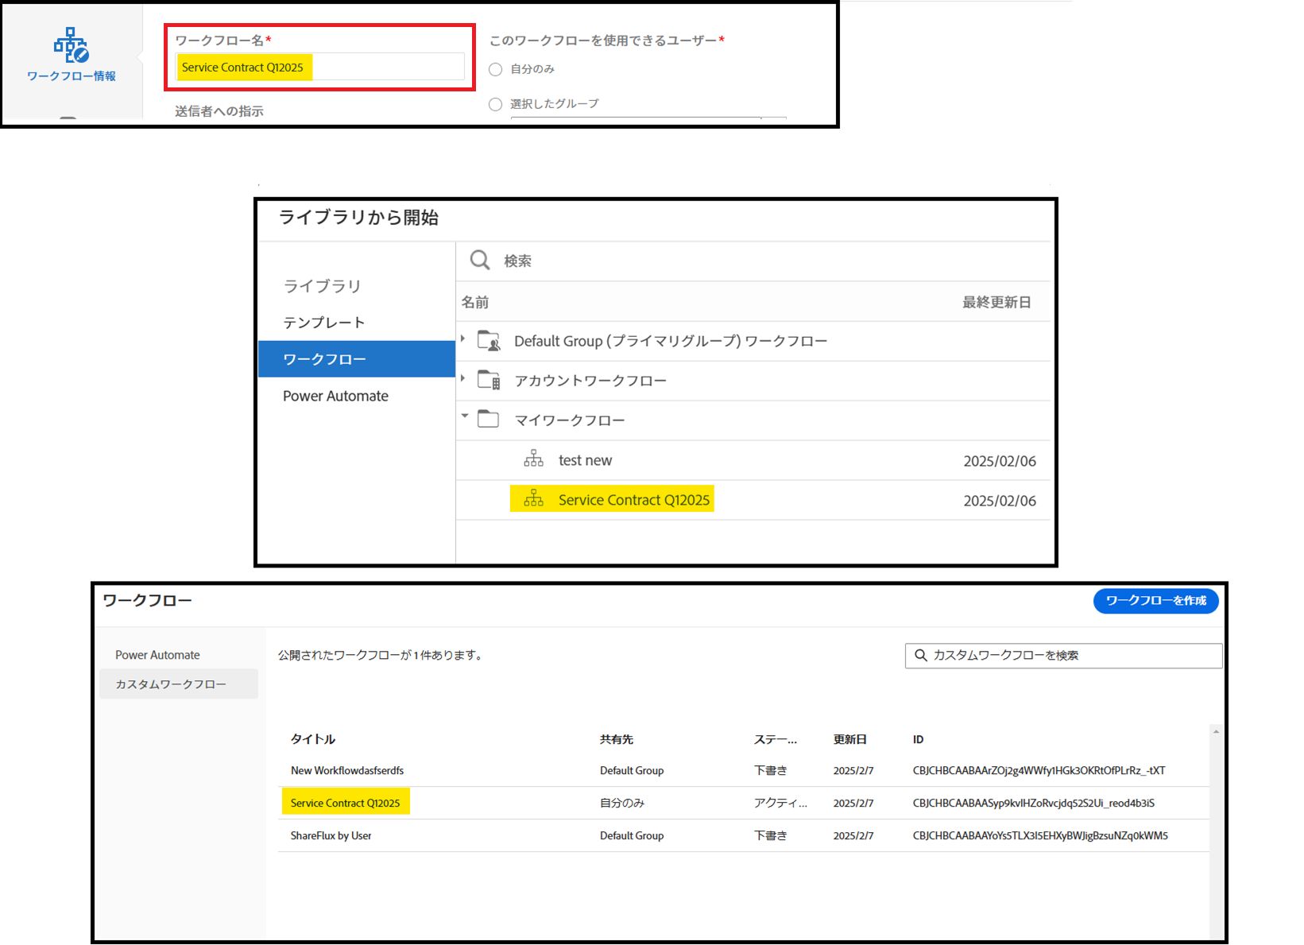Select the 自分のみ radio button
The image size is (1304, 945).
pyautogui.click(x=495, y=69)
